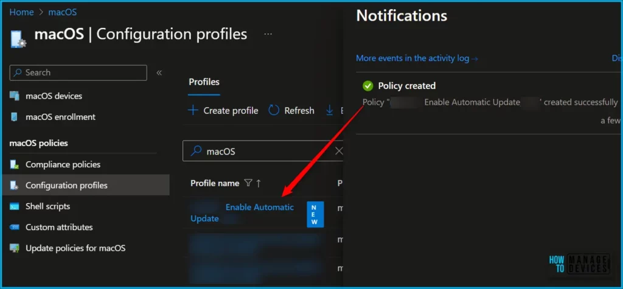Click the Compliance policies icon
The height and width of the screenshot is (289, 623).
[15, 164]
